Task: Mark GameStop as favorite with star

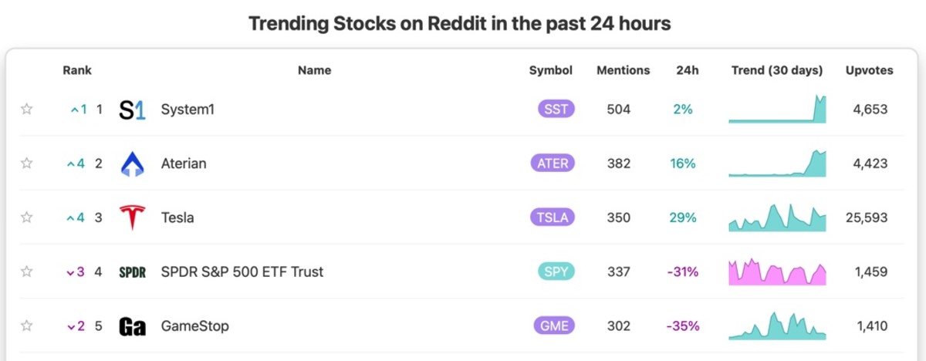Action: point(27,326)
